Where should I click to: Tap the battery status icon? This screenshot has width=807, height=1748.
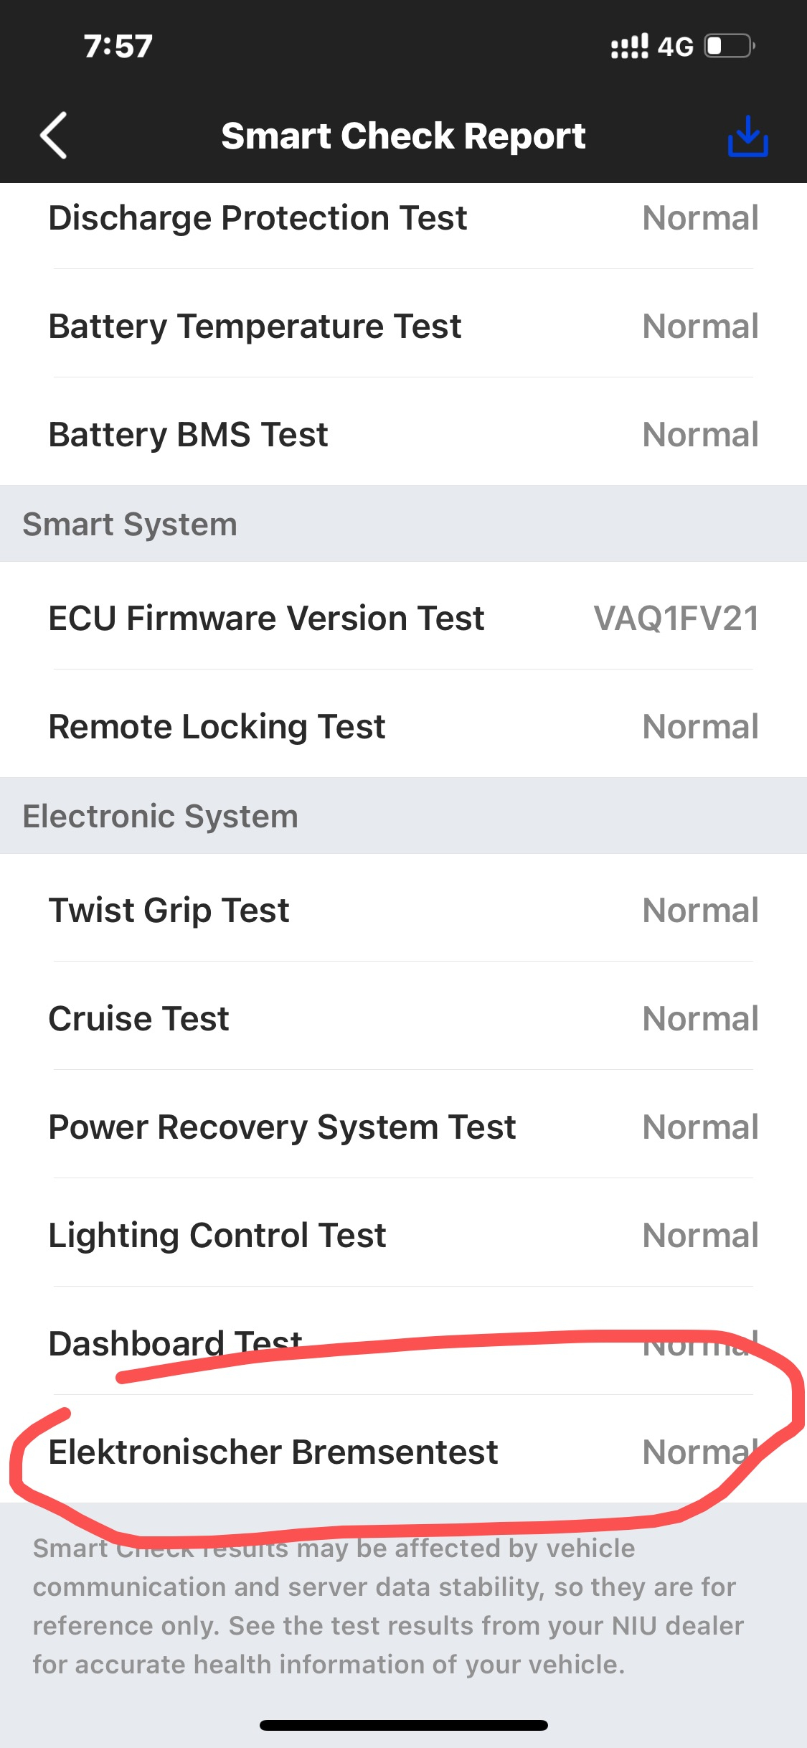(x=729, y=47)
